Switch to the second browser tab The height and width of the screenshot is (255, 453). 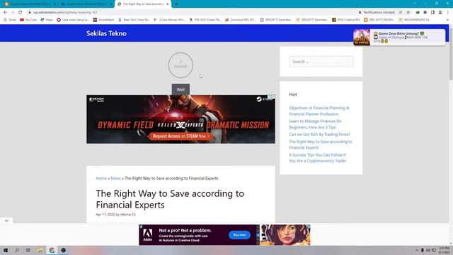pos(86,4)
